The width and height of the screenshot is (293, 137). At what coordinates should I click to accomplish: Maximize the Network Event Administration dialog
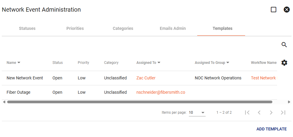[274, 10]
